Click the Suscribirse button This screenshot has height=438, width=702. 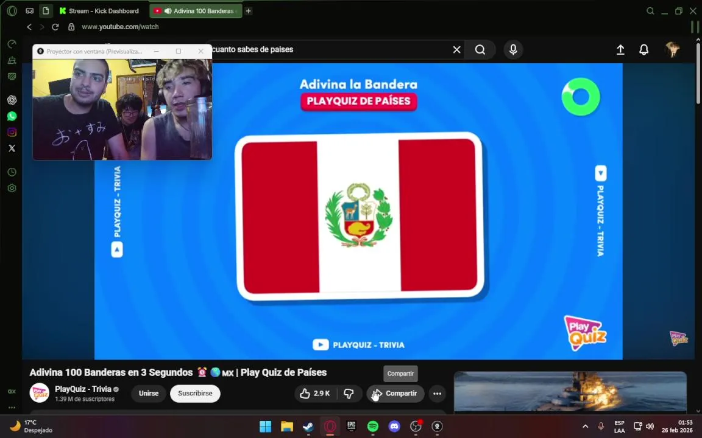195,394
